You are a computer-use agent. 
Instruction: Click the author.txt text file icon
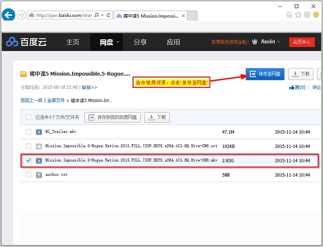pyautogui.click(x=39, y=175)
